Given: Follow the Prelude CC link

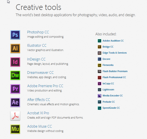Looking at the screenshot, I should click(x=109, y=102).
